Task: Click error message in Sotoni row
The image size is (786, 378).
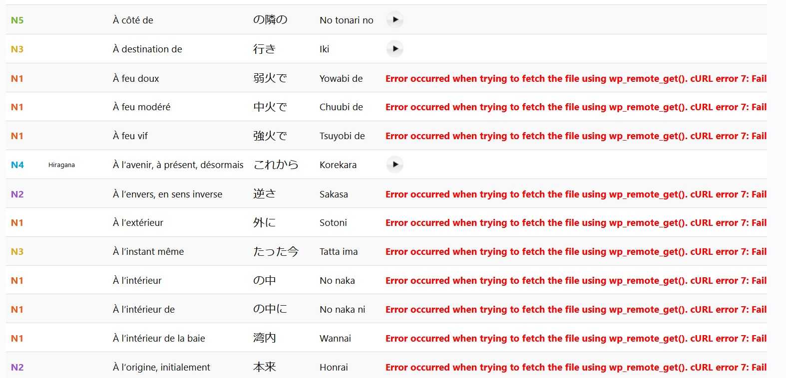Action: click(576, 223)
